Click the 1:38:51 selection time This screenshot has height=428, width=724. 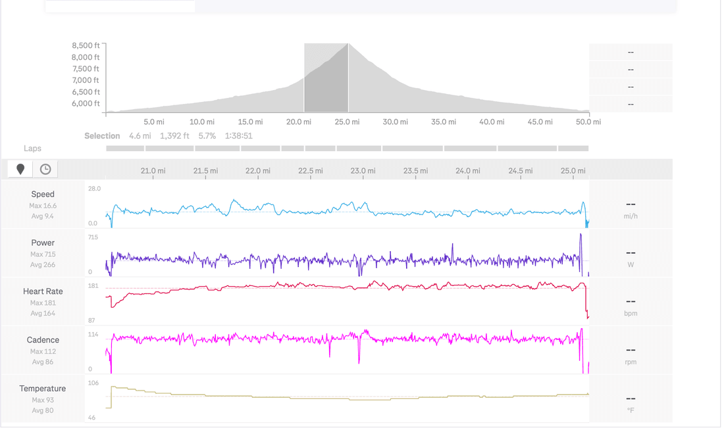pyautogui.click(x=239, y=136)
